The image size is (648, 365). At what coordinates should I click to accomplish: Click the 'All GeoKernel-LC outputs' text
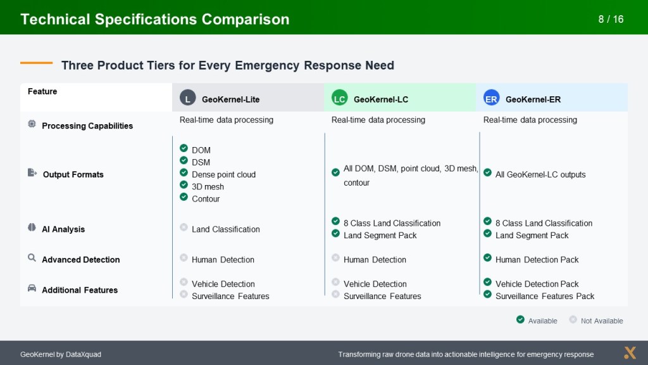[540, 174]
